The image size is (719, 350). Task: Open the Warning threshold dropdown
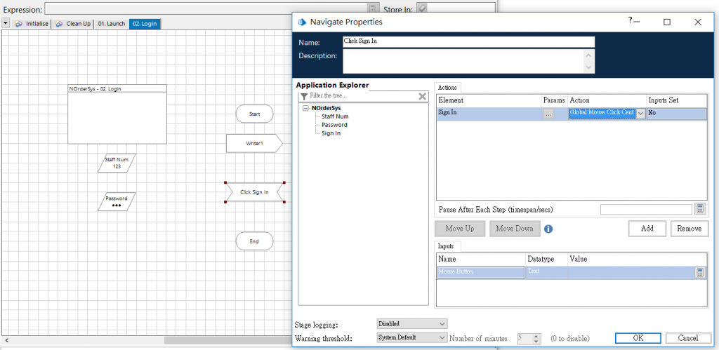coord(411,337)
